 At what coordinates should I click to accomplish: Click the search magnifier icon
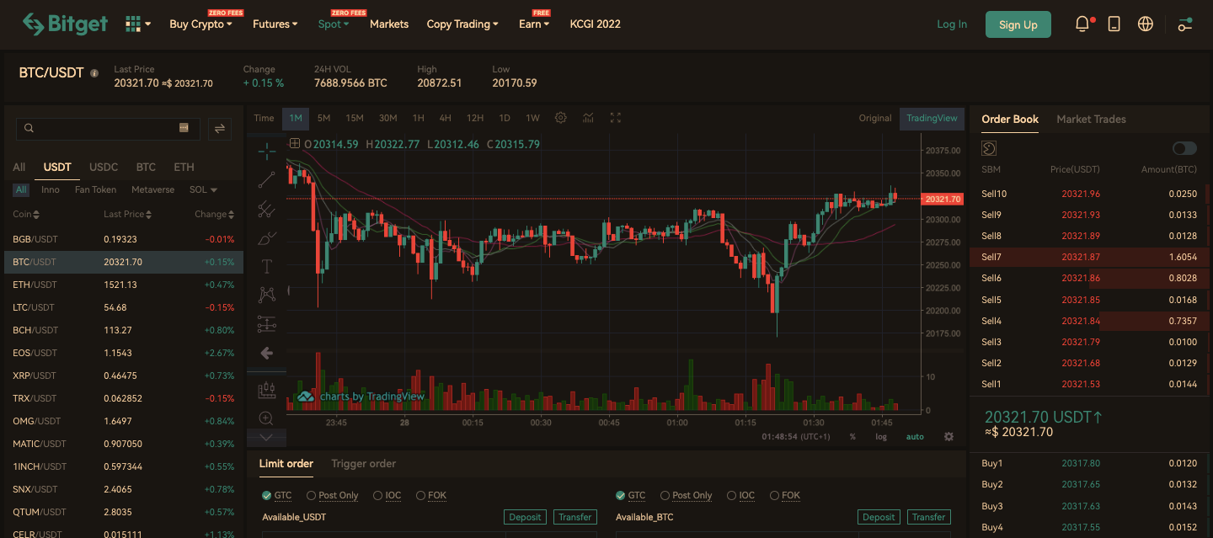click(29, 128)
